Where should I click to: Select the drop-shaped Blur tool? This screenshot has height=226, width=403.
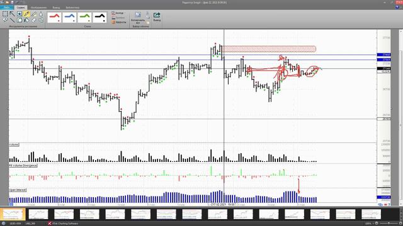click(x=41, y=14)
